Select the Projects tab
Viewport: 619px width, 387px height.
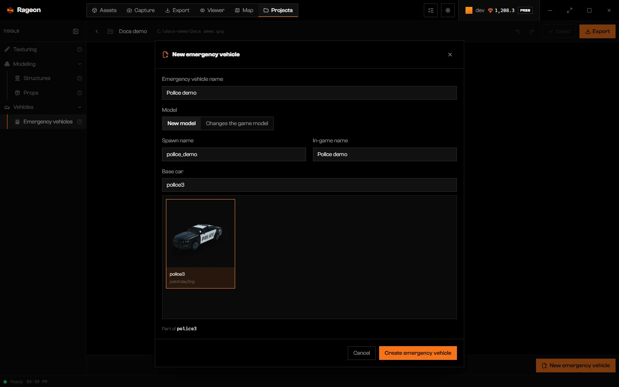[278, 10]
